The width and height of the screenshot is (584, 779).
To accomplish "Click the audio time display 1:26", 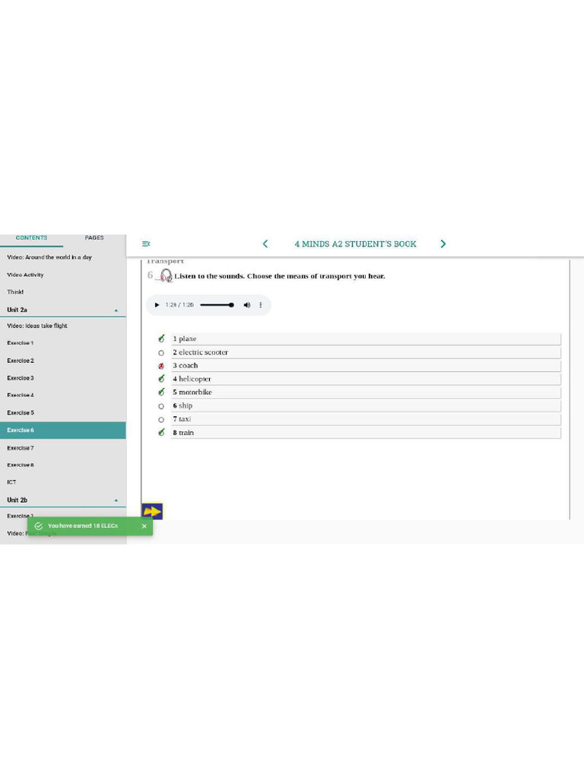I will coord(179,305).
